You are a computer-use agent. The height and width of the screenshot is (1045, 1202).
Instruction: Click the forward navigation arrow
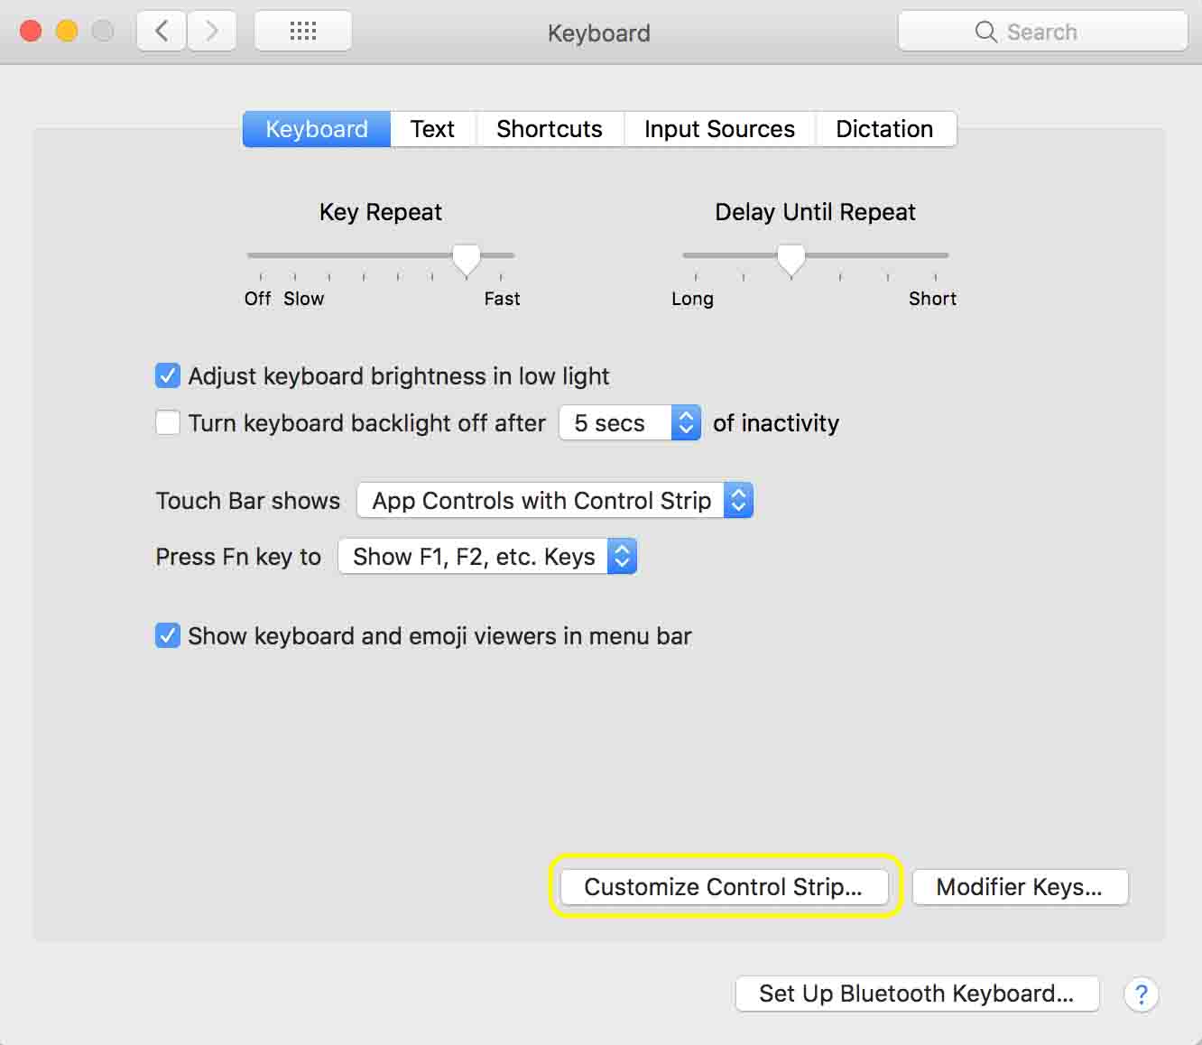pos(212,32)
